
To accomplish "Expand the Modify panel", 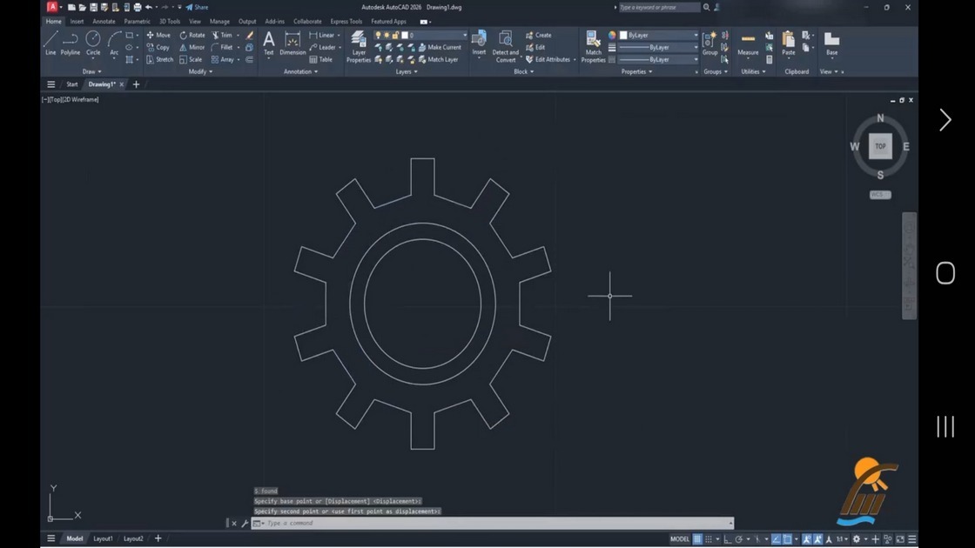I will point(200,71).
